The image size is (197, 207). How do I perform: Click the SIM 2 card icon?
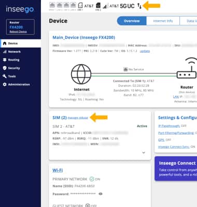[98, 6]
